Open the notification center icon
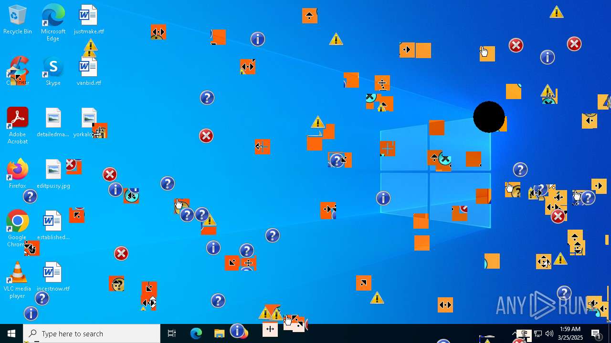 [x=596, y=333]
